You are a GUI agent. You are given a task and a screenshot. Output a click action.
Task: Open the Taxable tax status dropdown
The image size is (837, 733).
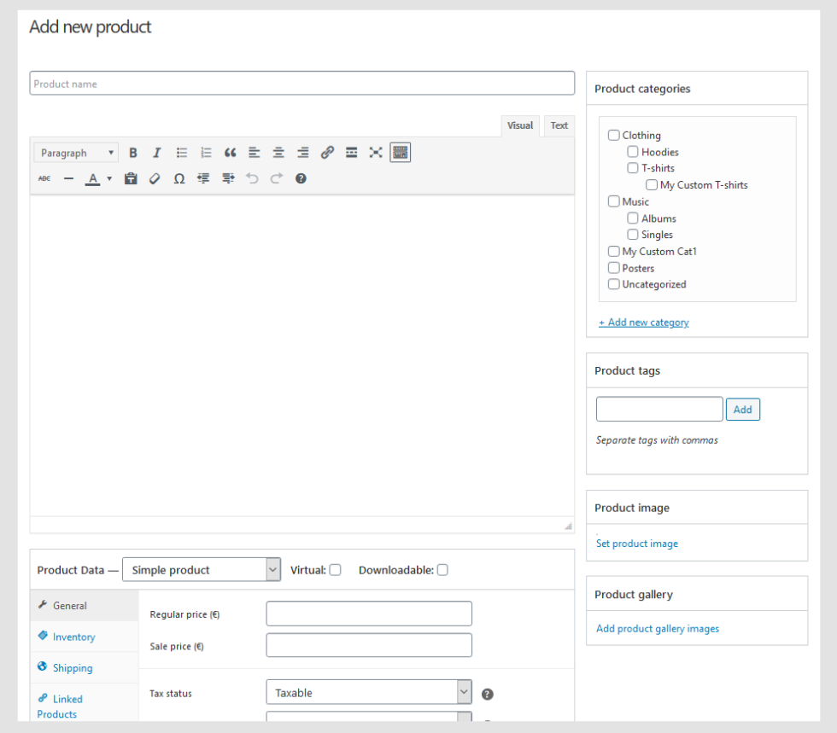coord(369,692)
